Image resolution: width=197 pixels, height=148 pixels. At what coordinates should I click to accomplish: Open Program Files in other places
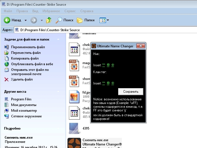point(21,99)
